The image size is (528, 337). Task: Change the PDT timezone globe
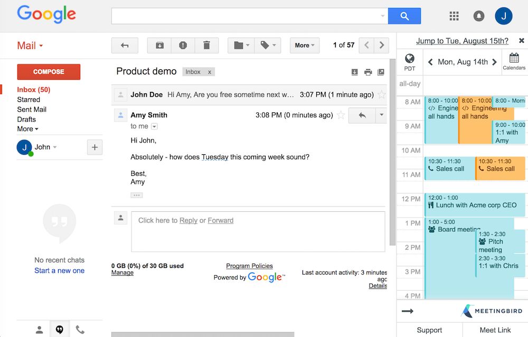[410, 61]
